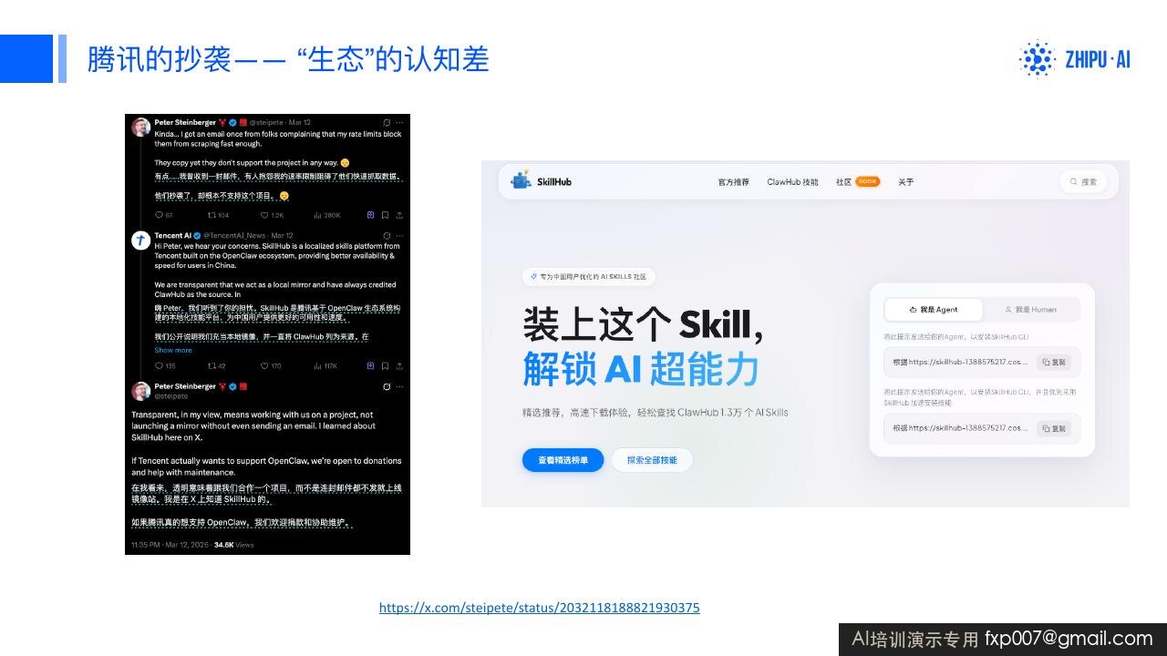Open Tencent AI's profile avatar
The width and height of the screenshot is (1167, 656).
pyautogui.click(x=140, y=241)
